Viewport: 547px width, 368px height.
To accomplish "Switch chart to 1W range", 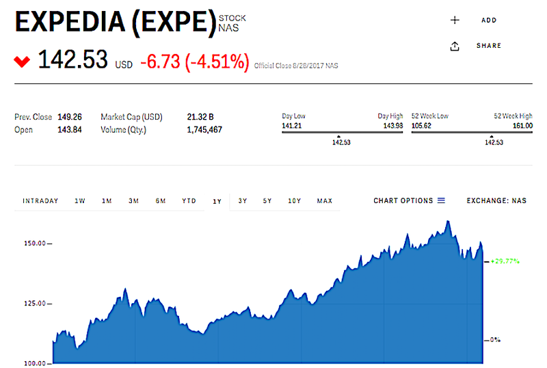I will click(x=80, y=201).
